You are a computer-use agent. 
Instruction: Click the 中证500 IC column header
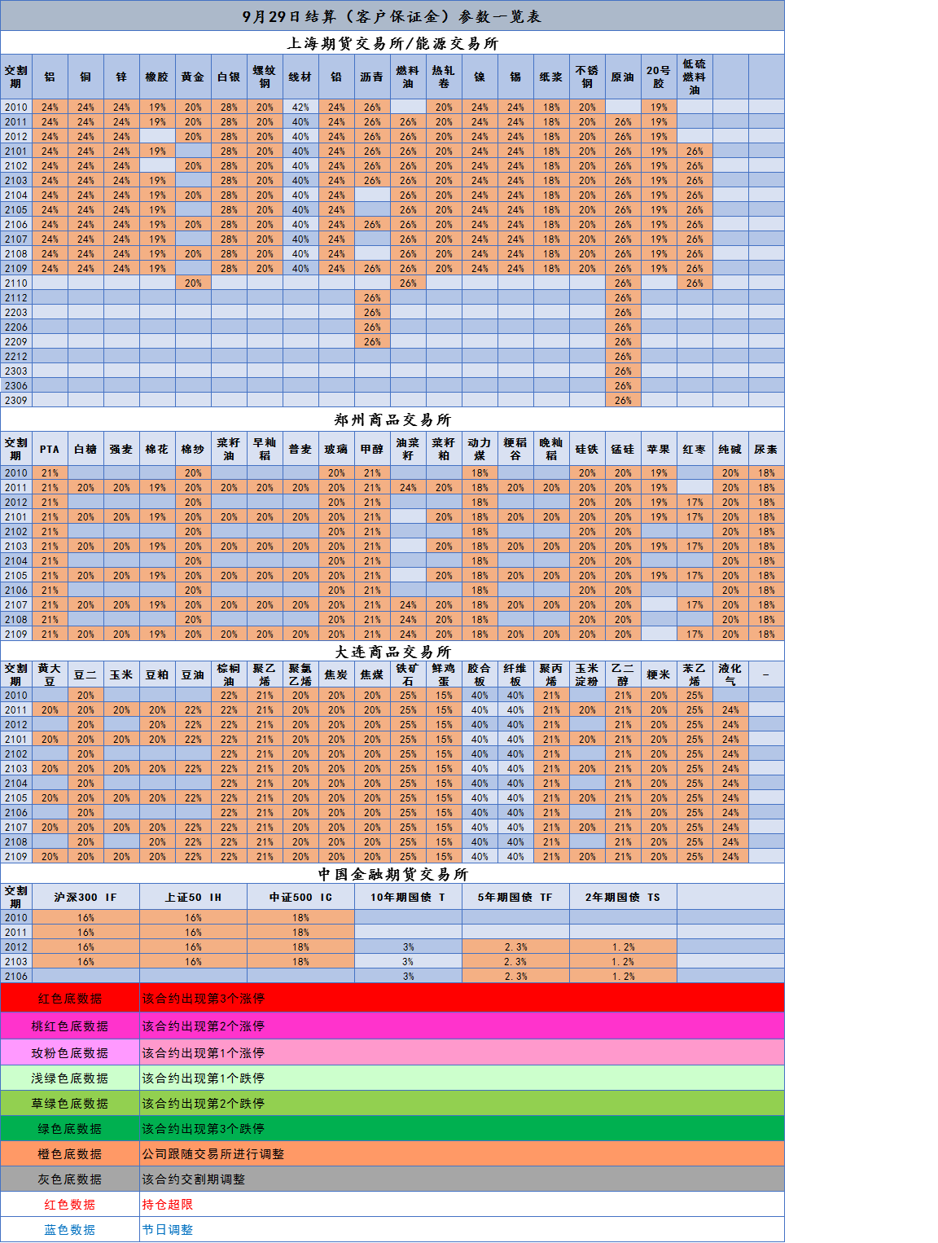(300, 897)
